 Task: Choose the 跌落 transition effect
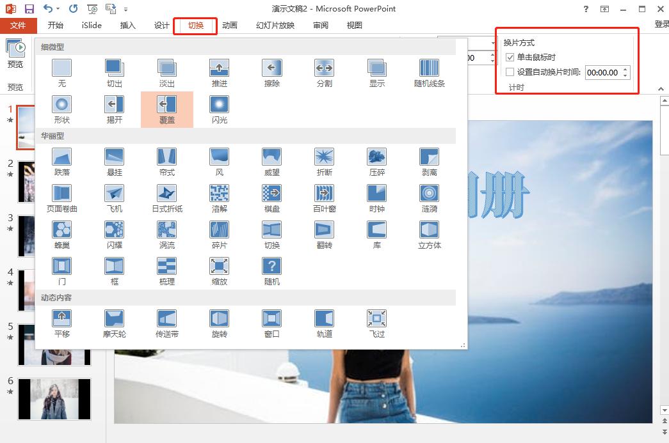tap(62, 162)
